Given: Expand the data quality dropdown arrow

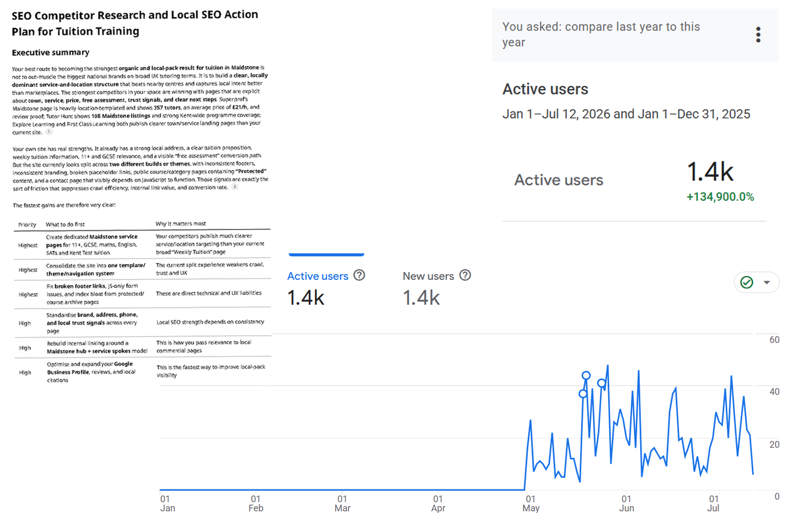Looking at the screenshot, I should 767,282.
